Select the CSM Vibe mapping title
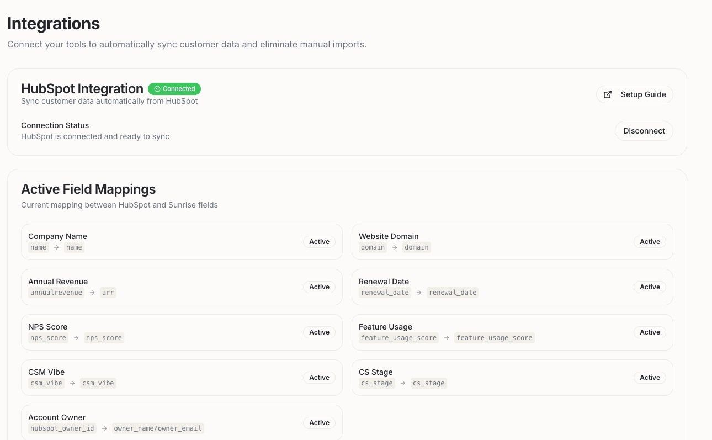Image resolution: width=712 pixels, height=440 pixels. click(46, 372)
